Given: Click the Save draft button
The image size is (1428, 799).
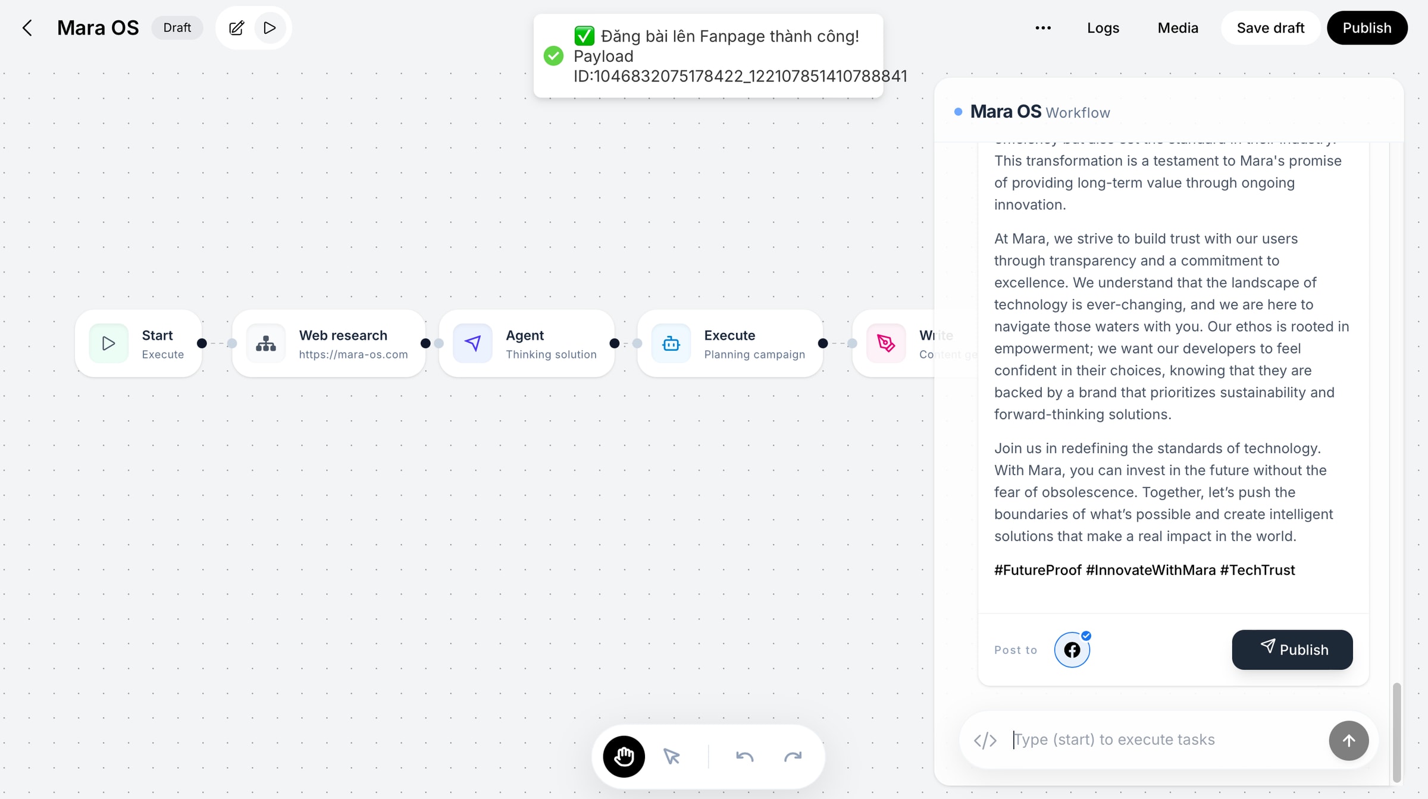Looking at the screenshot, I should click(1270, 28).
